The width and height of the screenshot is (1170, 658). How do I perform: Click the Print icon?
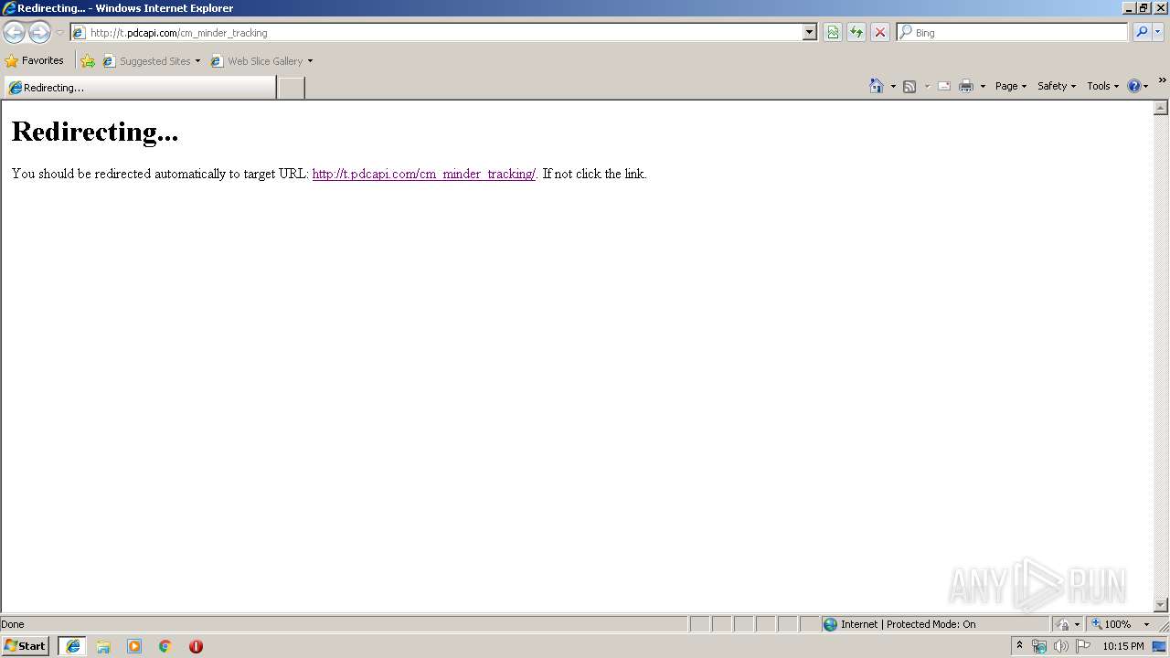tap(966, 86)
